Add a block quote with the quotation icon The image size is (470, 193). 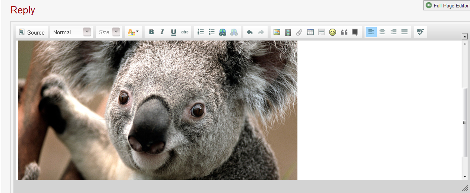pos(344,32)
